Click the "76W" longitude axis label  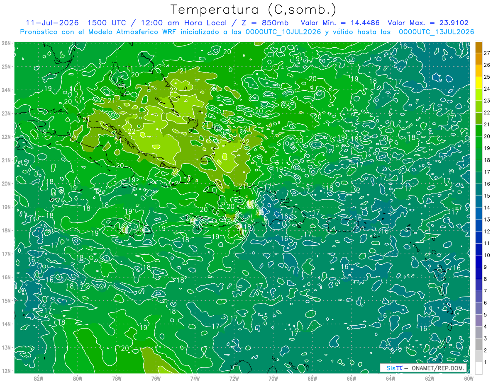coord(156,378)
